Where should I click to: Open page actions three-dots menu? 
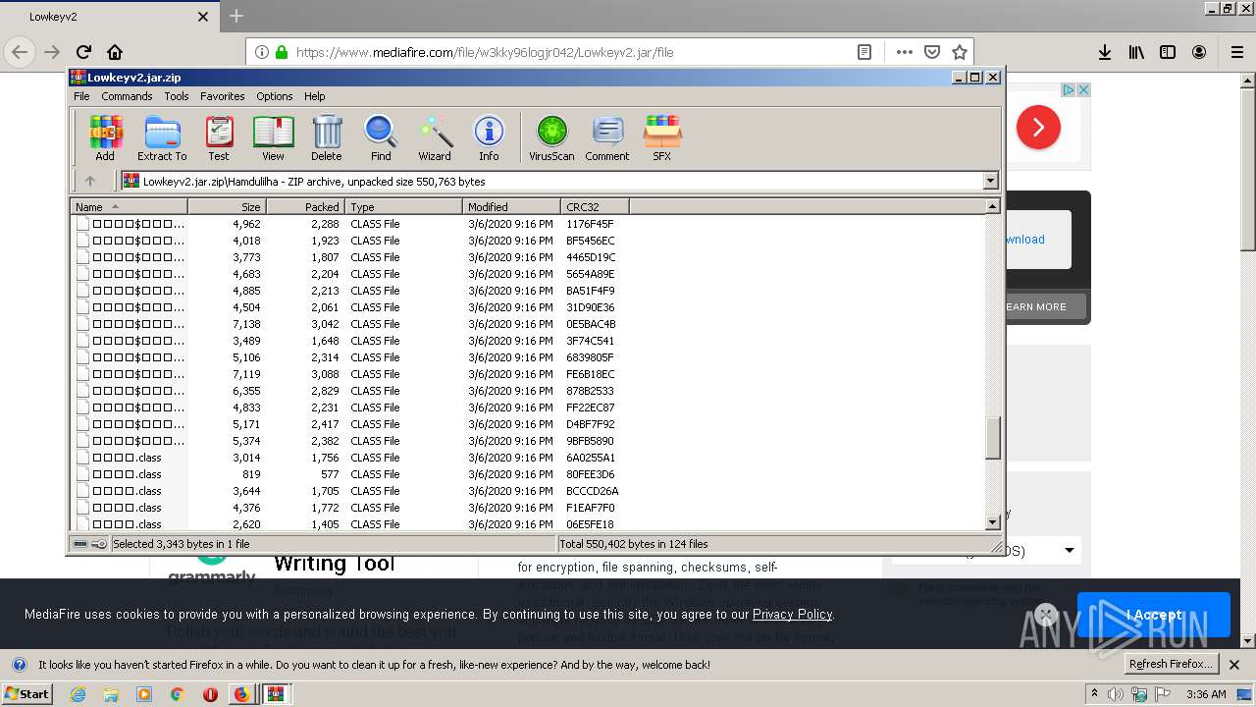tap(905, 52)
